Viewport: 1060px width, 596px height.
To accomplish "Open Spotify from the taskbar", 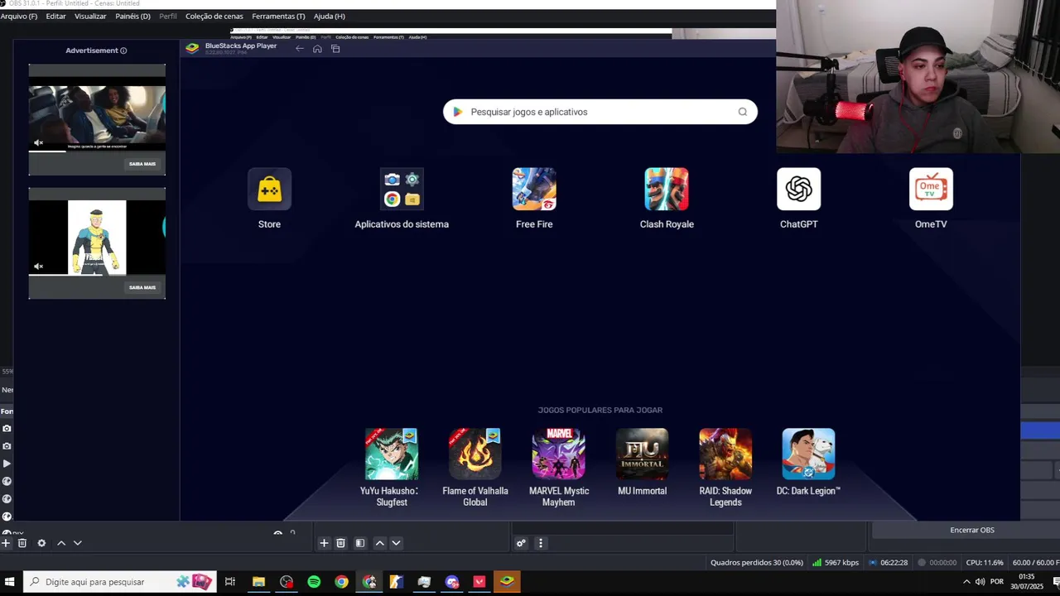I will (x=314, y=582).
